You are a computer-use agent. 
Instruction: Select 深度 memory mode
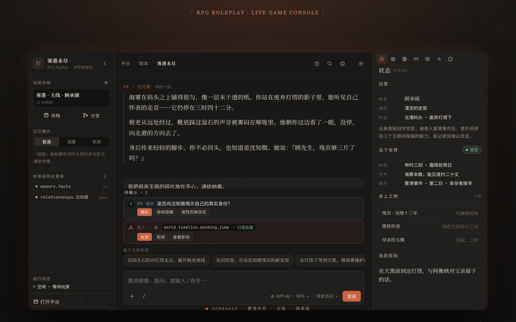pyautogui.click(x=71, y=142)
